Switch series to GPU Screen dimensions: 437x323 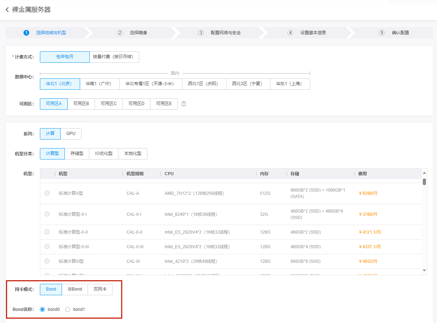coord(71,134)
